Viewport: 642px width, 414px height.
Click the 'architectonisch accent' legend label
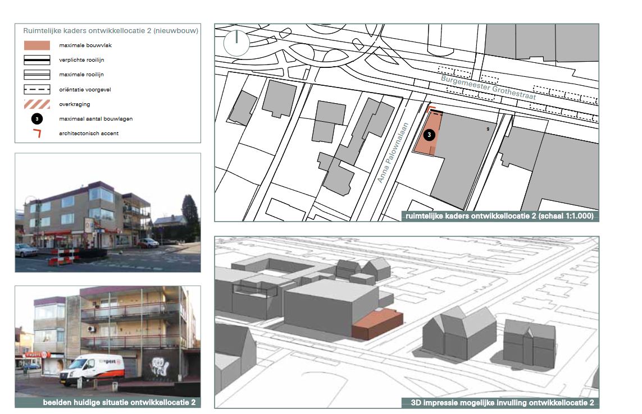click(89, 134)
